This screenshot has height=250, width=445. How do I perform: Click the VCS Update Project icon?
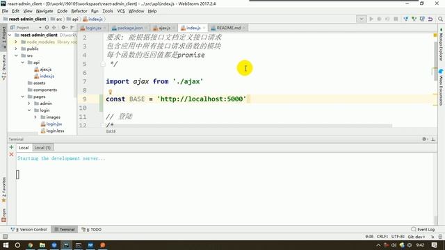tap(406, 19)
